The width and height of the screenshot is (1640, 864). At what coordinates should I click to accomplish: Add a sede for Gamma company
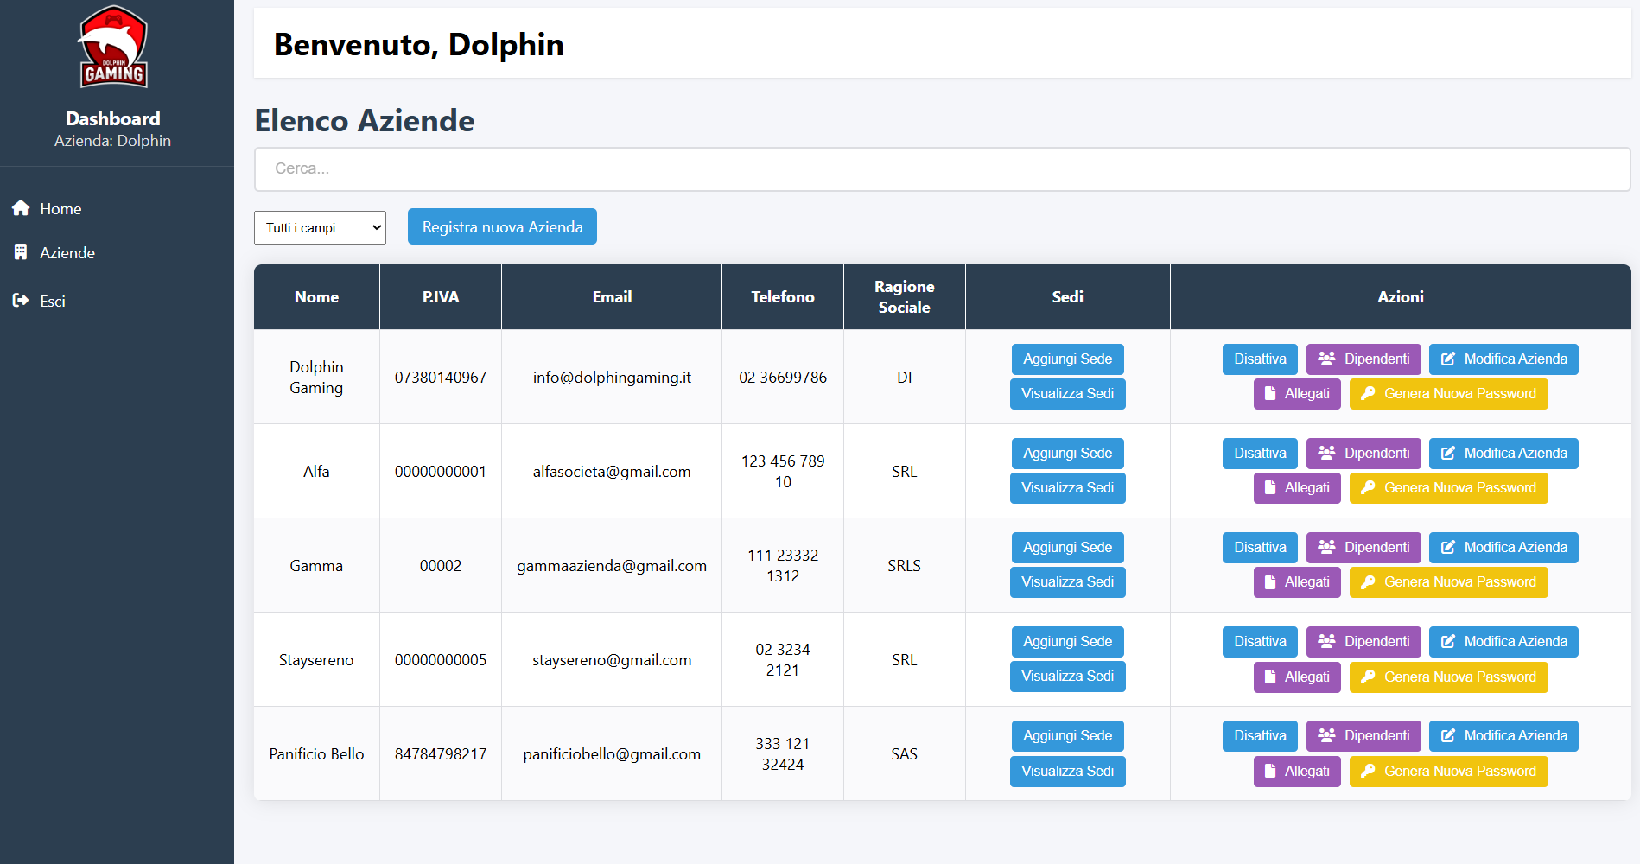[x=1067, y=548]
